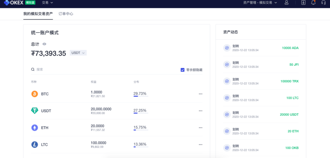Click the USDT coin icon
Image resolution: width=330 pixels, height=158 pixels.
35,111
